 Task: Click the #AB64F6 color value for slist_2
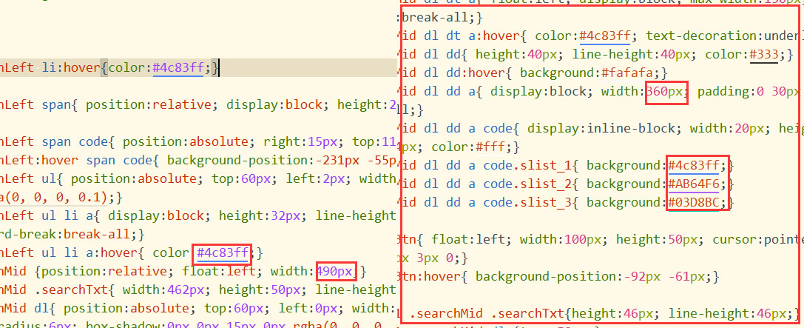(x=697, y=184)
